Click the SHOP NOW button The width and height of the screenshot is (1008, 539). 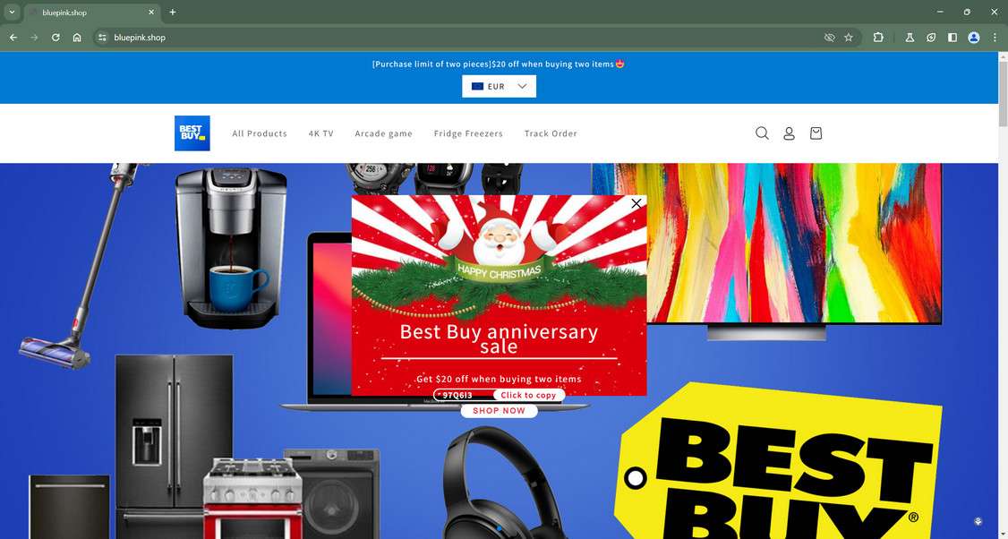click(499, 410)
